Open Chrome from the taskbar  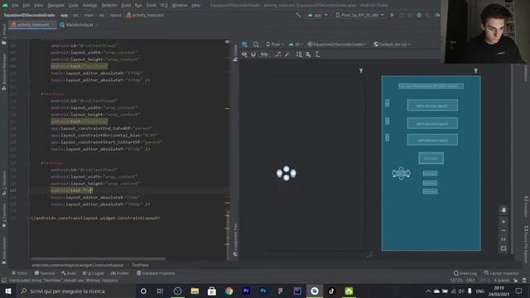[x=229, y=291]
